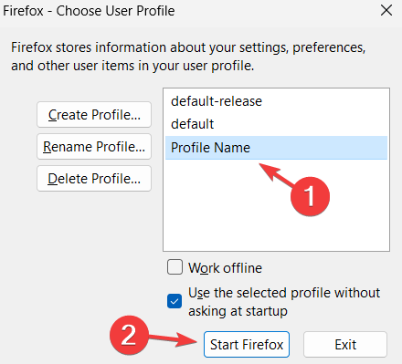Image resolution: width=402 pixels, height=364 pixels.
Task: Click the Work offline label text
Action: tap(225, 268)
